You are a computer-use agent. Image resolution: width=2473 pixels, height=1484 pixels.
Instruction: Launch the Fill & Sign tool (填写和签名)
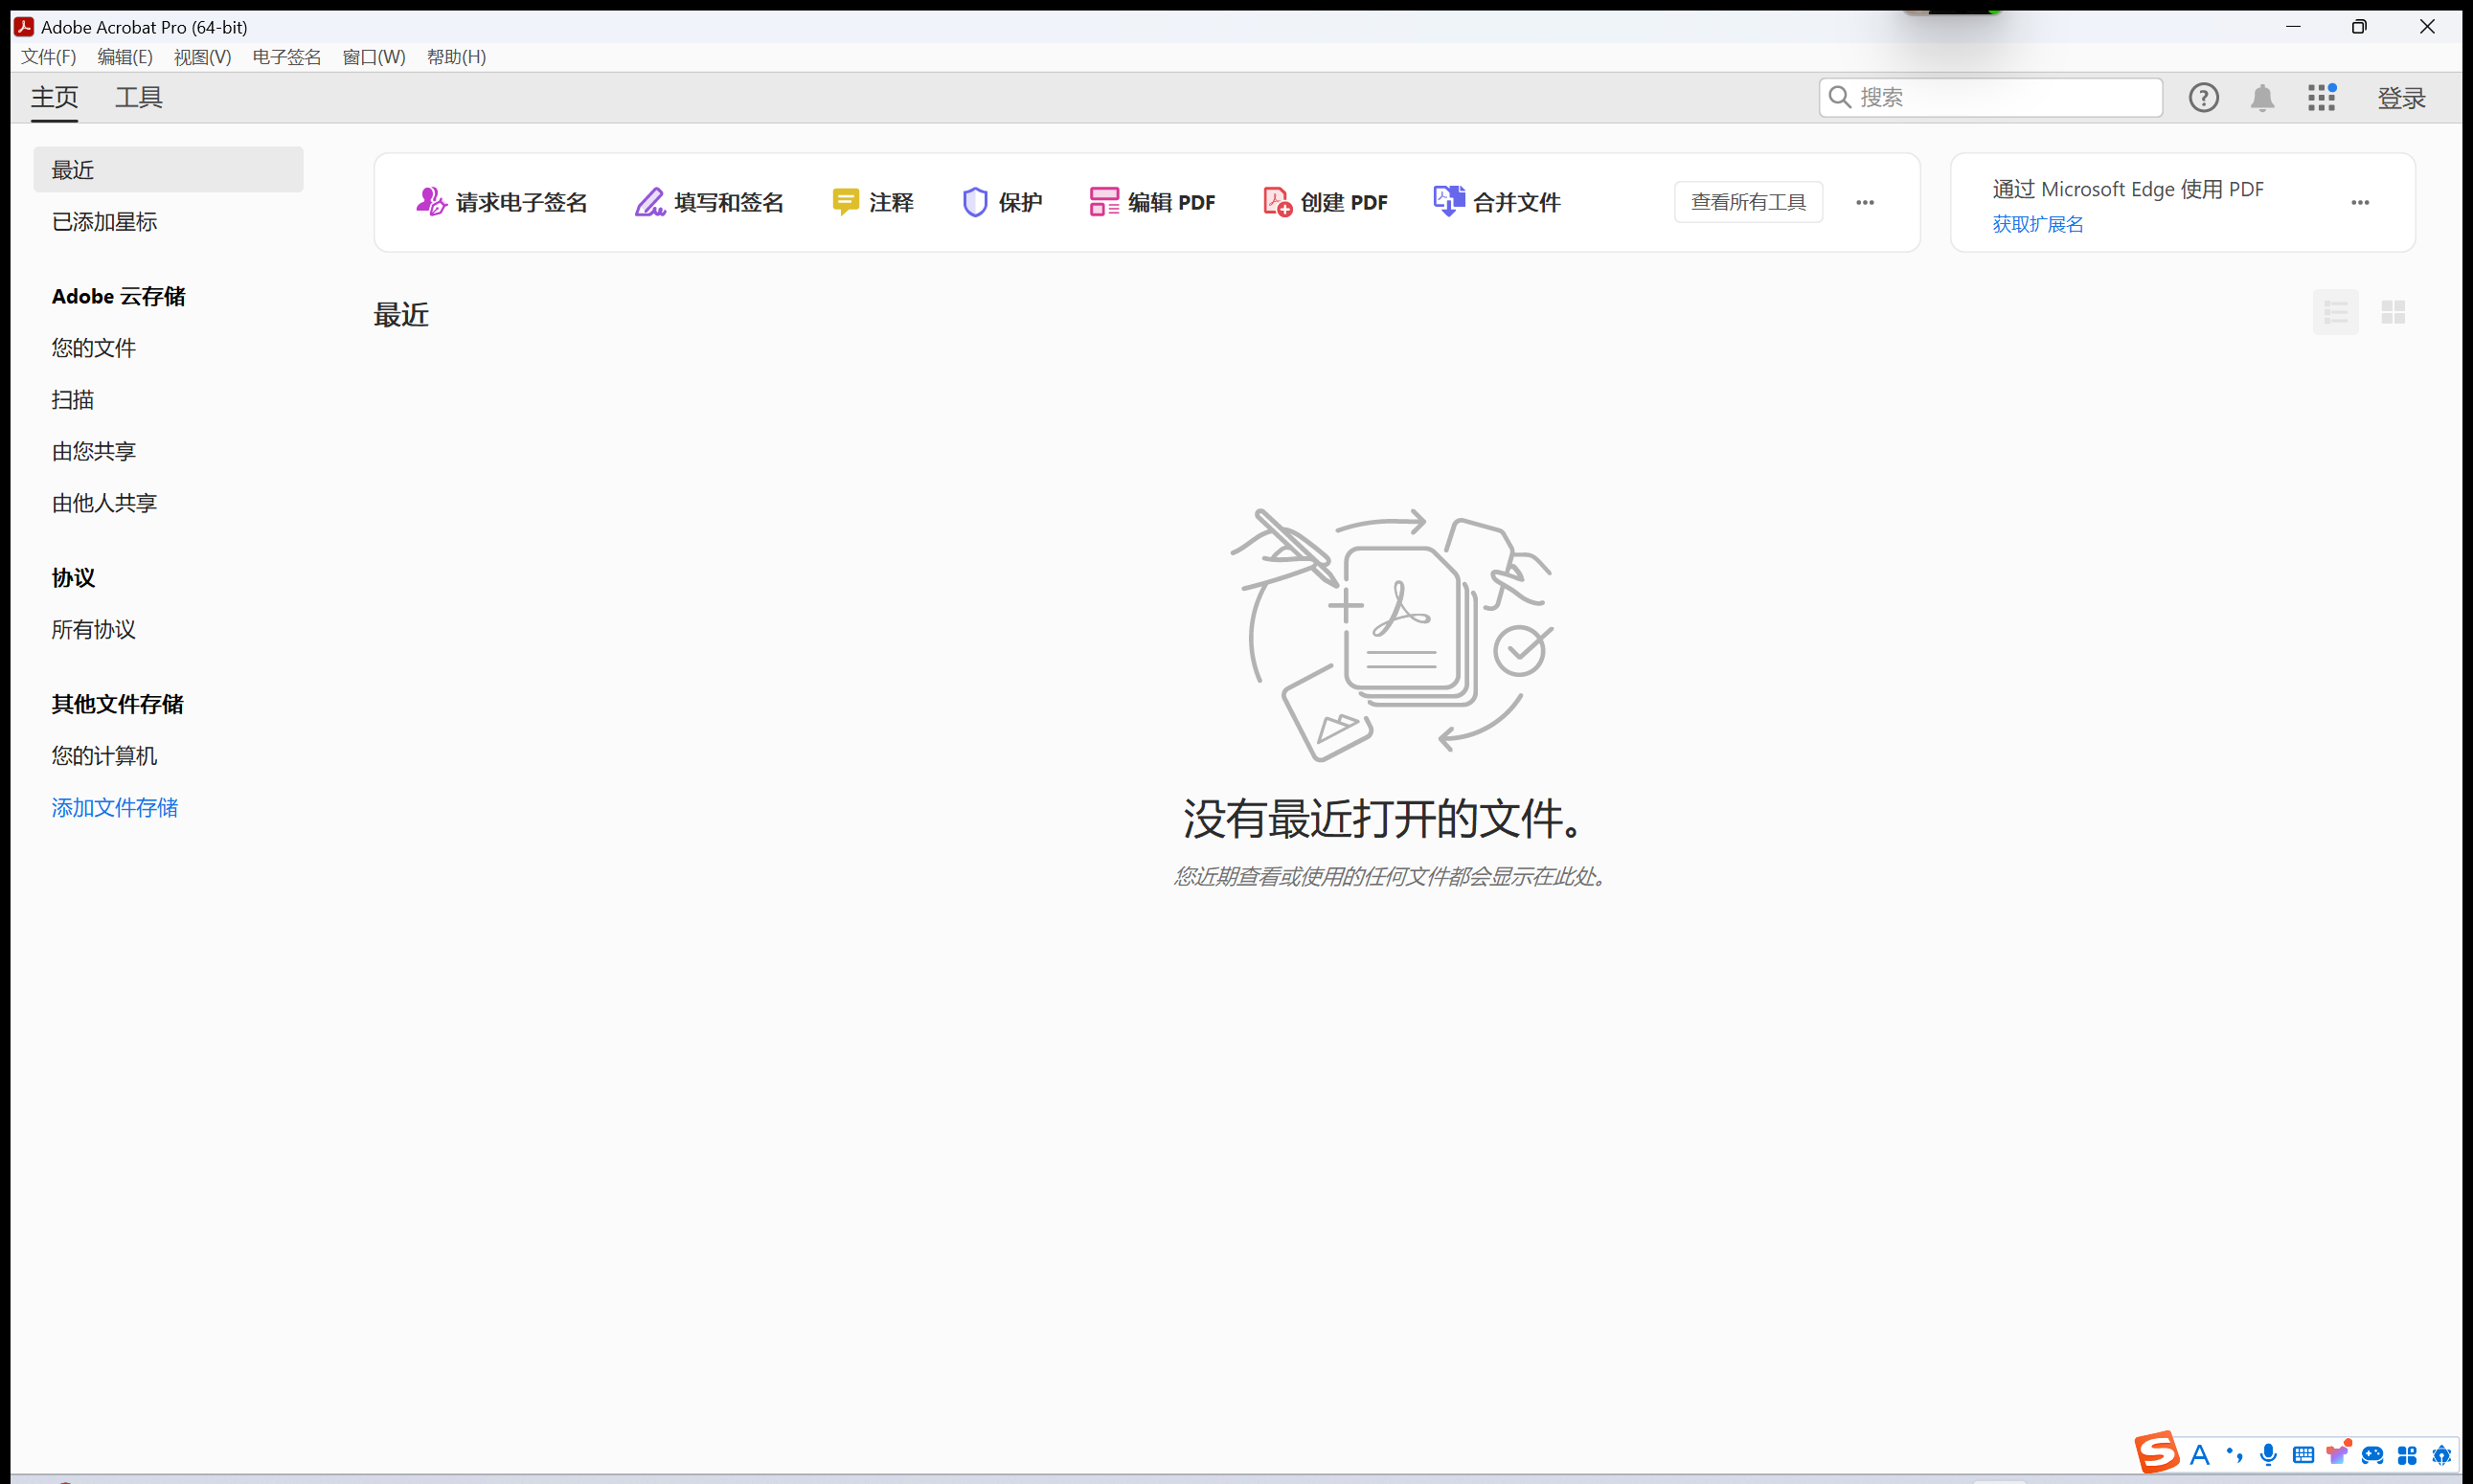(710, 202)
